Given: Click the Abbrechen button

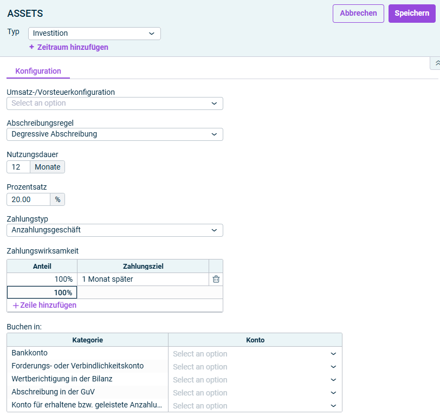Looking at the screenshot, I should (x=358, y=14).
